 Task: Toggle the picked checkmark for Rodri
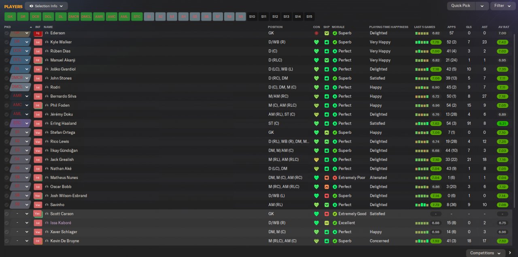[6, 87]
